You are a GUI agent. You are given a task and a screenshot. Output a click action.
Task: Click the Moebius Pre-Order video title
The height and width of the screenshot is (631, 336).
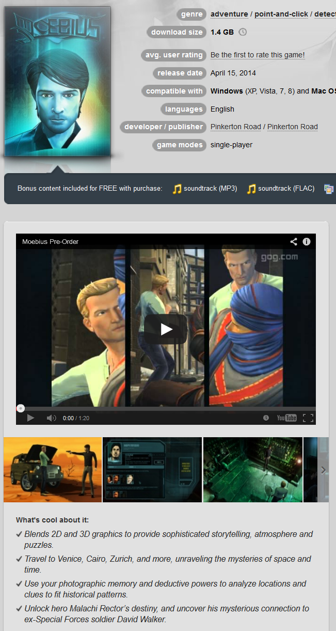[50, 241]
